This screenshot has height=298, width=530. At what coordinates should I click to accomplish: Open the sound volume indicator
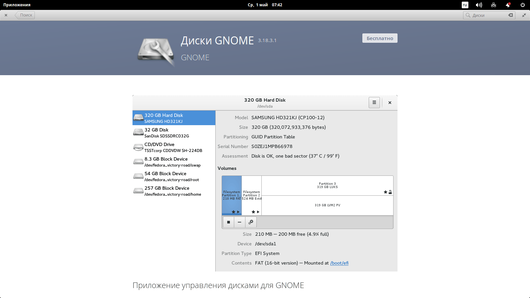[x=479, y=5]
